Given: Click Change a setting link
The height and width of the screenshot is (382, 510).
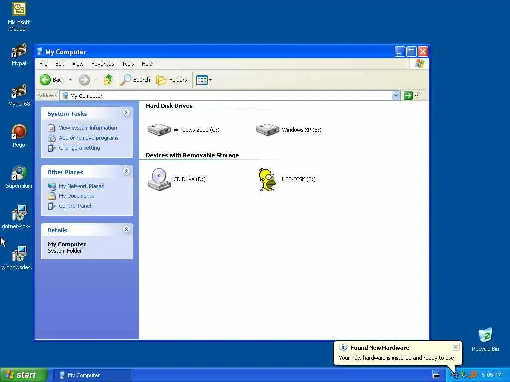Looking at the screenshot, I should 79,148.
